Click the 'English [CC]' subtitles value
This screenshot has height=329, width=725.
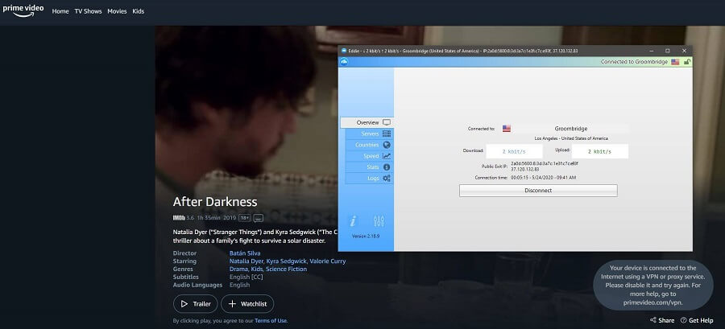pos(246,277)
